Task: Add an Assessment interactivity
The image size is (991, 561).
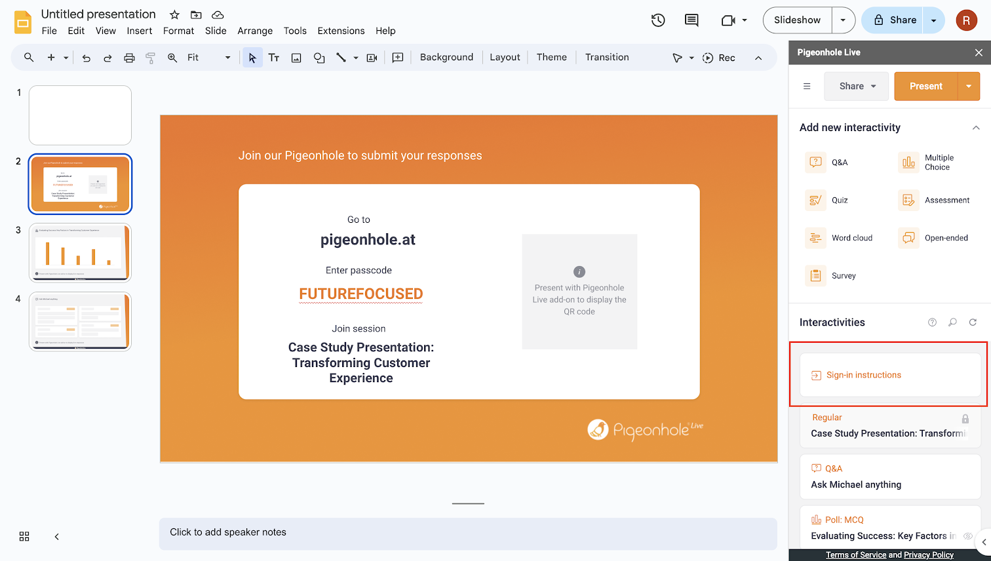Action: point(934,200)
